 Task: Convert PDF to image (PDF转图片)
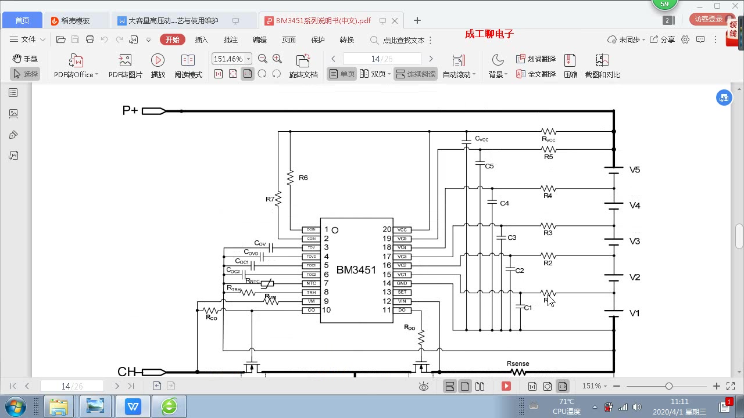pyautogui.click(x=125, y=66)
